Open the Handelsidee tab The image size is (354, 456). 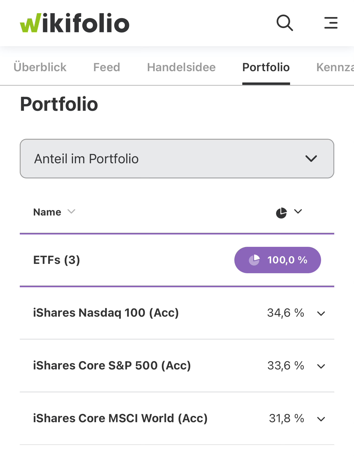[181, 67]
